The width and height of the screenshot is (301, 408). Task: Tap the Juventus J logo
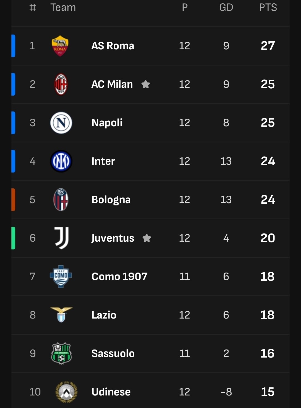[62, 238]
